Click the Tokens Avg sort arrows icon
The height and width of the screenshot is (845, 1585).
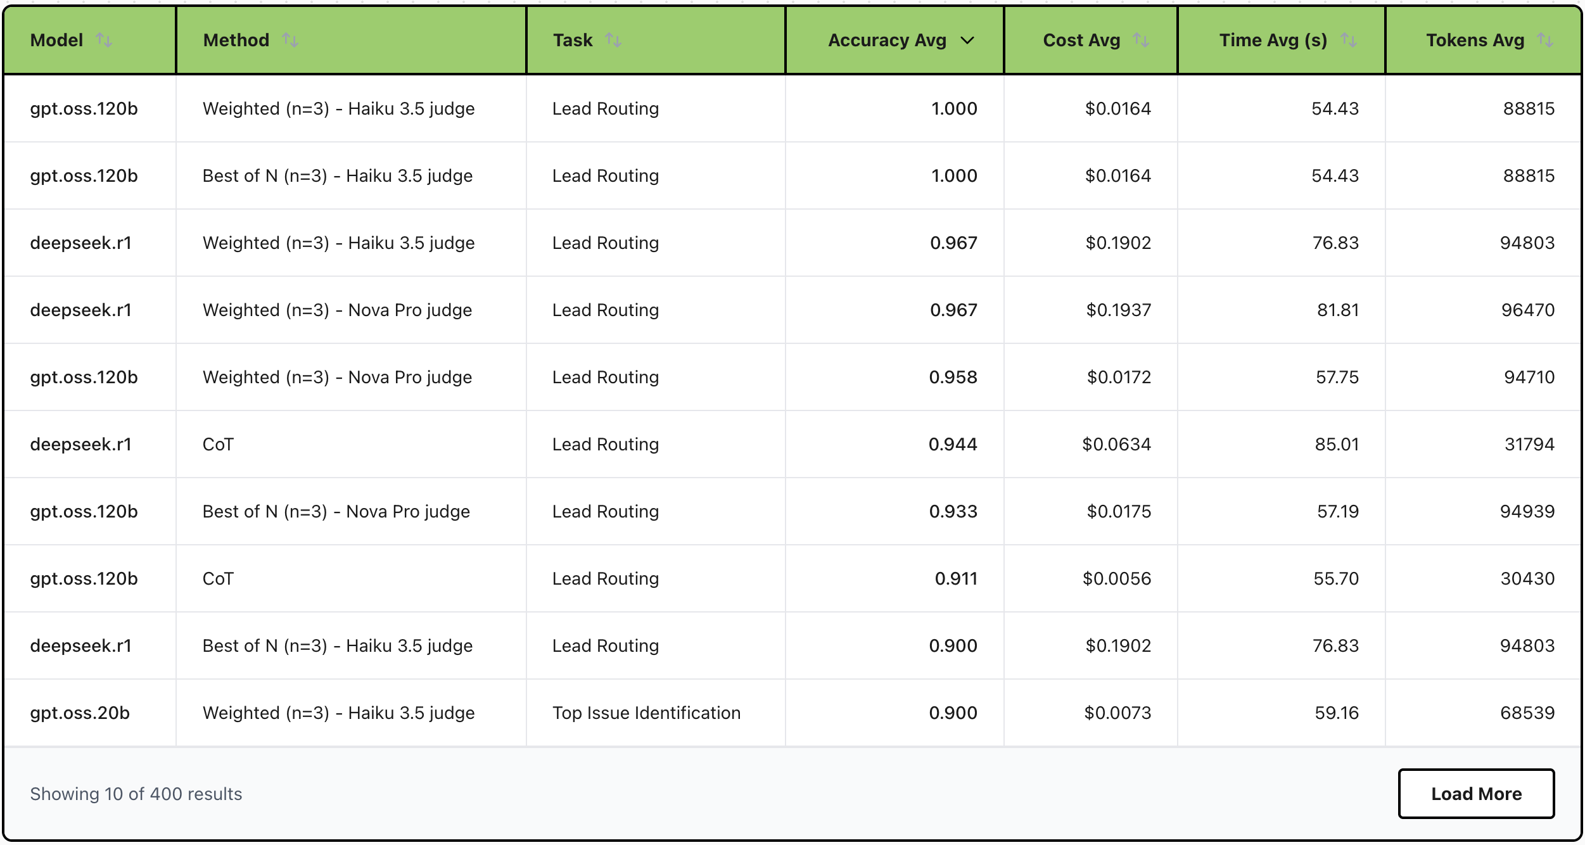coord(1545,41)
